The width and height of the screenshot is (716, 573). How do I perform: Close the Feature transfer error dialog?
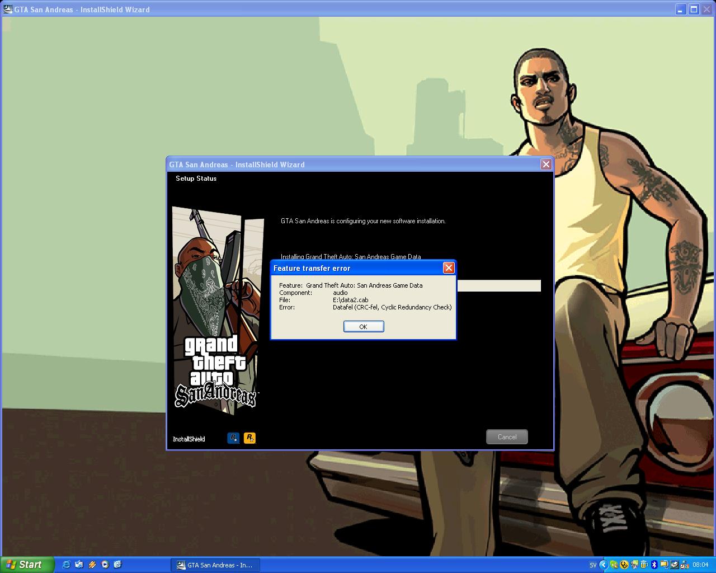(x=449, y=268)
